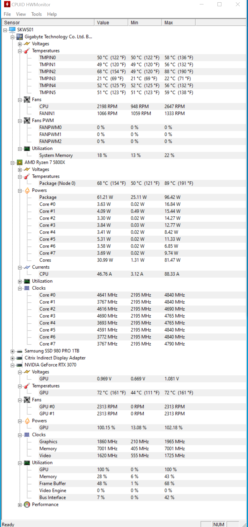Viewport: 248px width, 527px height.
Task: Click the Ready status text
Action: 8,524
